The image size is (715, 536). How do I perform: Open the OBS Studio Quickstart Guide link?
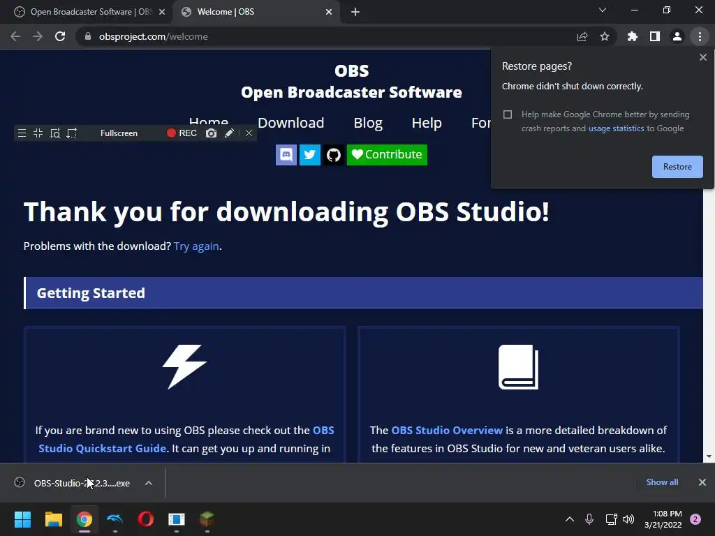pos(186,440)
